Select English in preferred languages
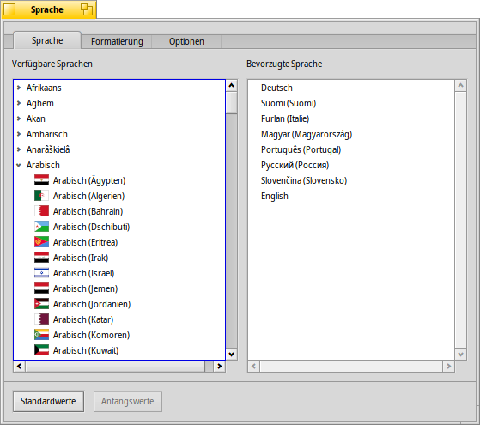 coord(275,197)
